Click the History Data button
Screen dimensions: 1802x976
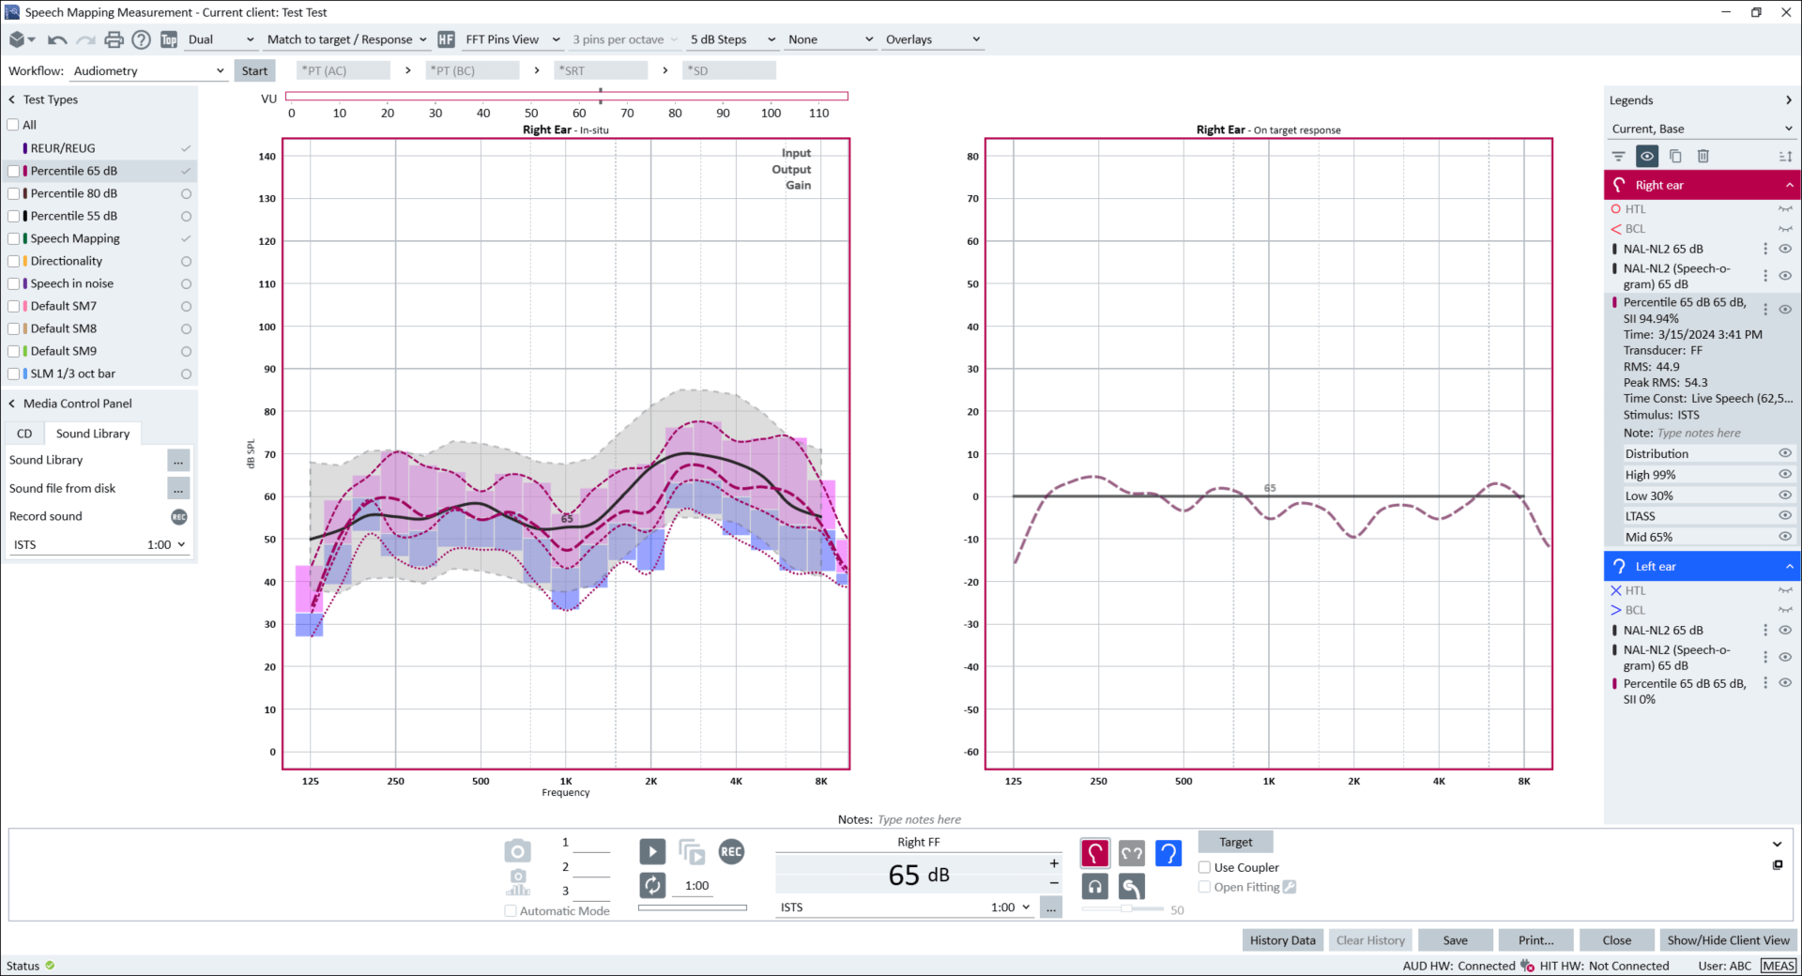(x=1282, y=939)
